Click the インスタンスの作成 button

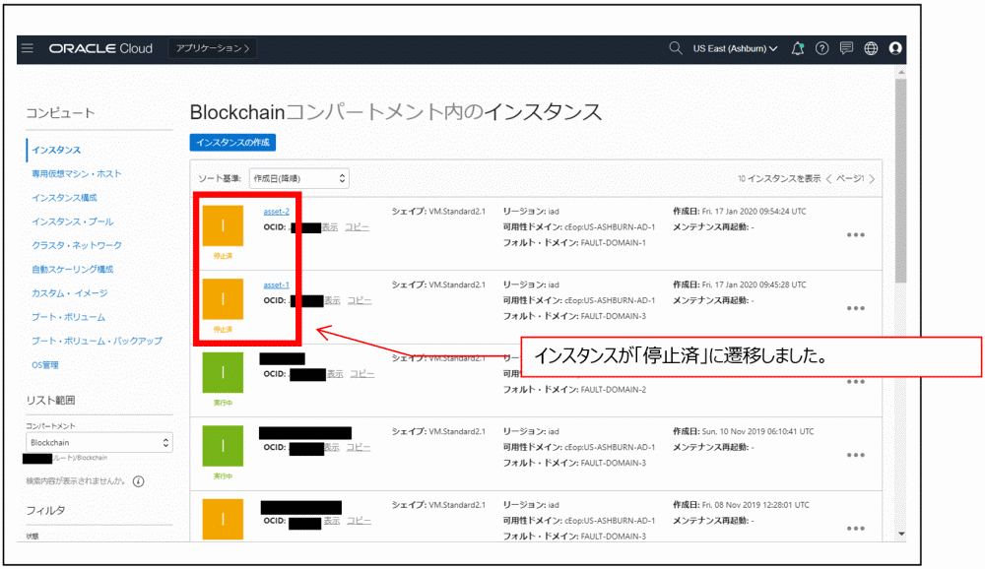pyautogui.click(x=232, y=143)
